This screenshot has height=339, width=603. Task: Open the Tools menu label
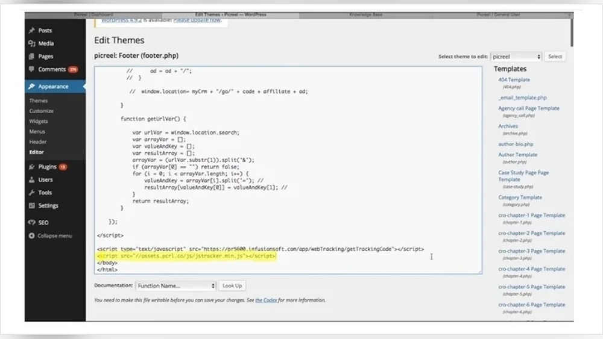[45, 193]
